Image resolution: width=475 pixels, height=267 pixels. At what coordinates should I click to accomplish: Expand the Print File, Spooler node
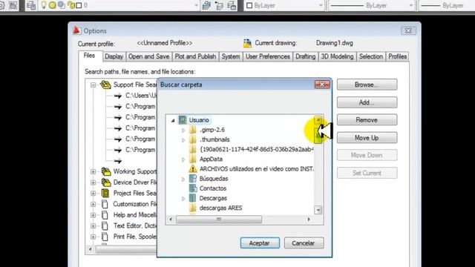pos(94,237)
